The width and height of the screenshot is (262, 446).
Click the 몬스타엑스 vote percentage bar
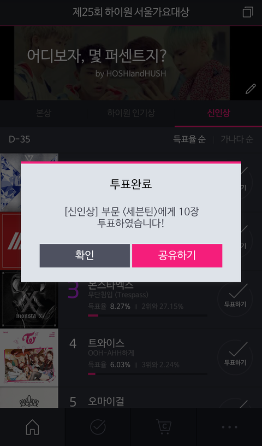[147, 315]
